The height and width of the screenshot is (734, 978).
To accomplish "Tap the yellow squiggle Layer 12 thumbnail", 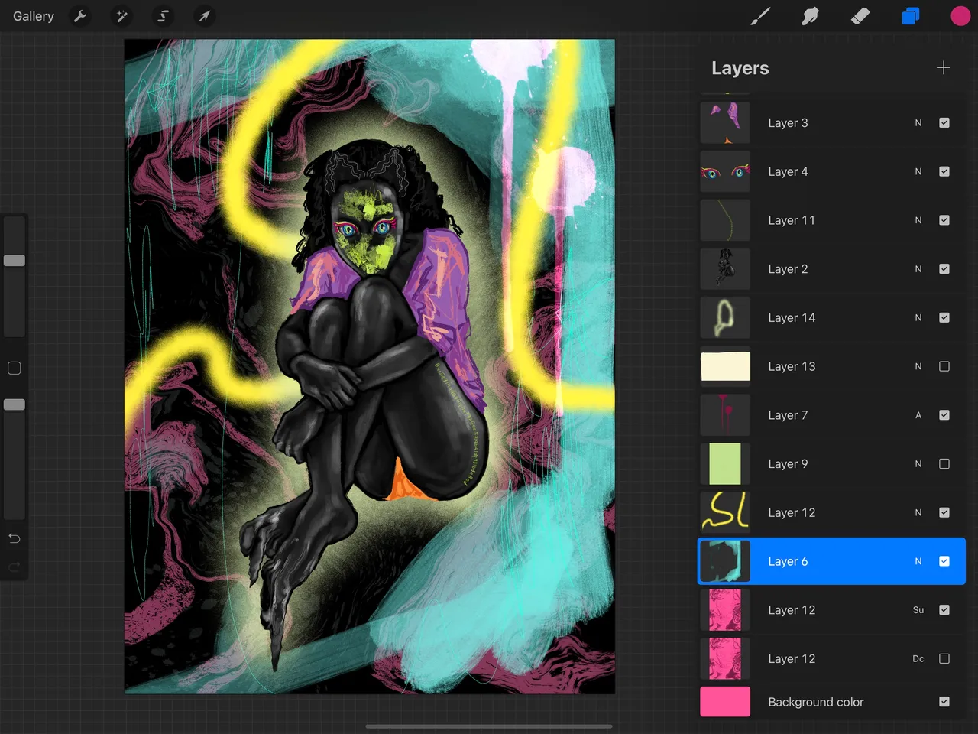I will click(x=725, y=512).
